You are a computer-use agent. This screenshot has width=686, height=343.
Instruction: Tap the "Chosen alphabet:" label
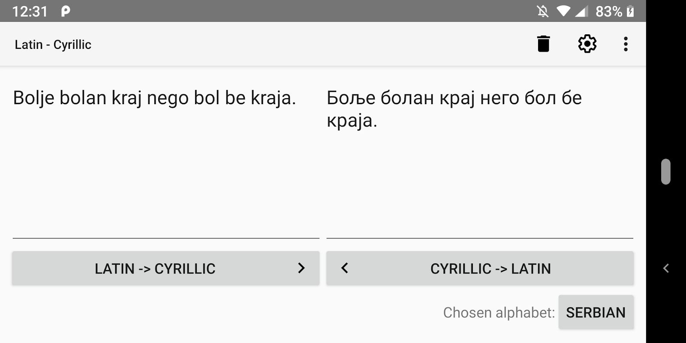(x=499, y=313)
